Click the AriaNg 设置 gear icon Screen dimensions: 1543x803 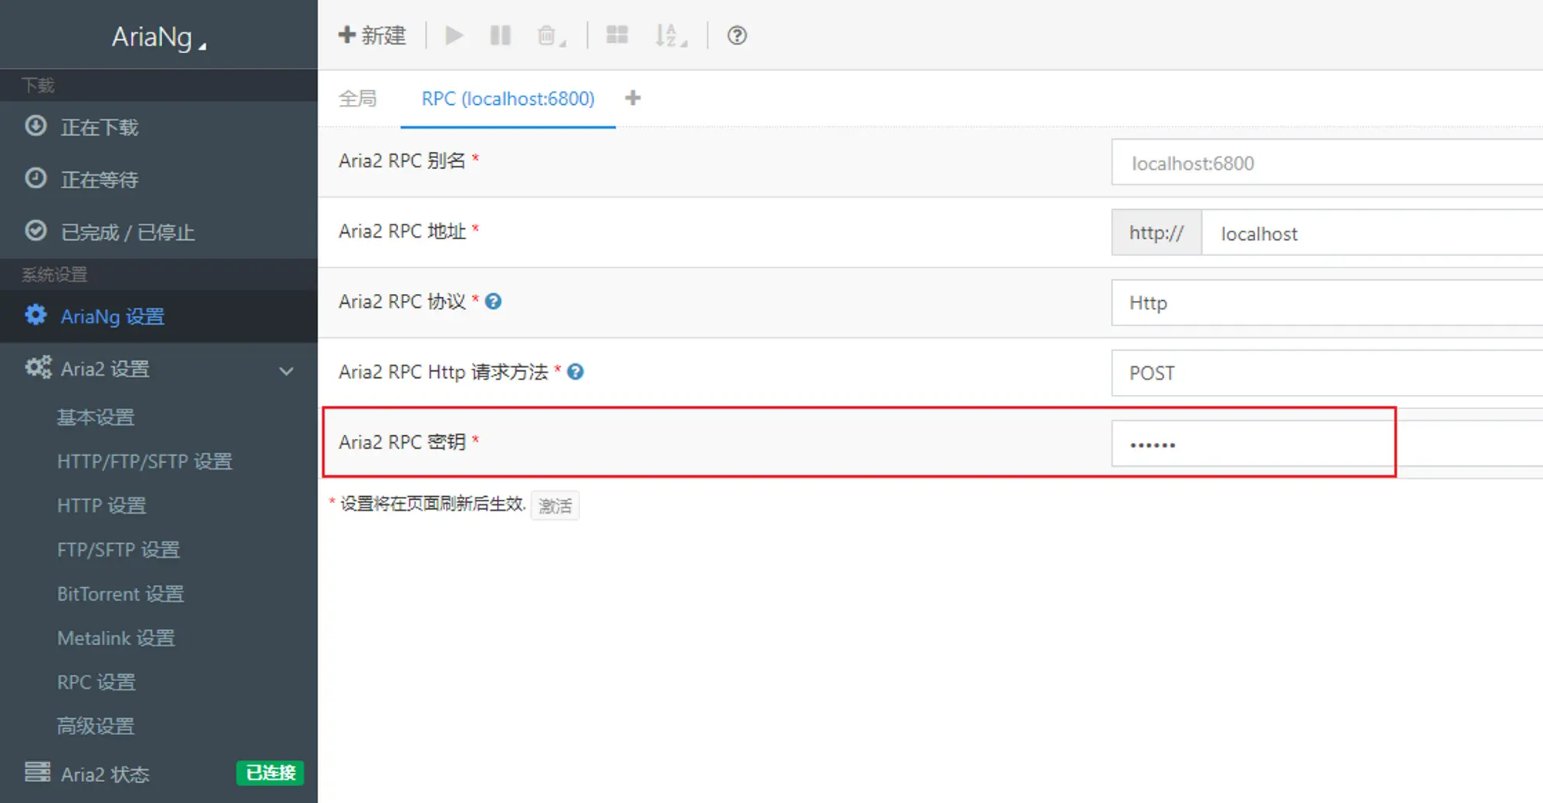(x=35, y=315)
